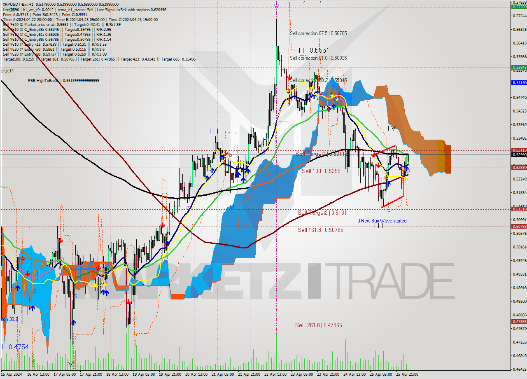This screenshot has height=379, width=527.
Task: Select the 'Sell 161.8 | 0.50785' label
Action: pos(320,230)
